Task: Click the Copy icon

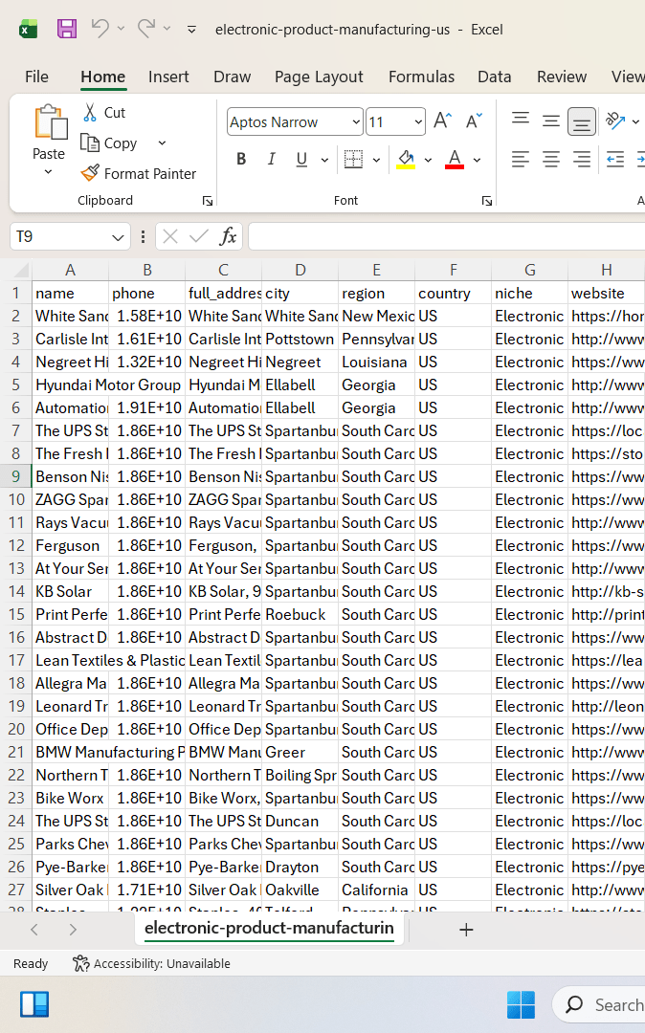Action: click(90, 143)
